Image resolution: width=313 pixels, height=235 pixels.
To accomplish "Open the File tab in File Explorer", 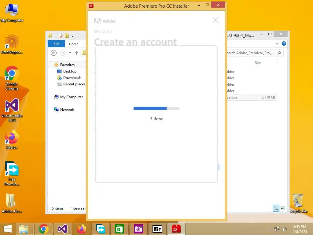I will click(x=56, y=44).
